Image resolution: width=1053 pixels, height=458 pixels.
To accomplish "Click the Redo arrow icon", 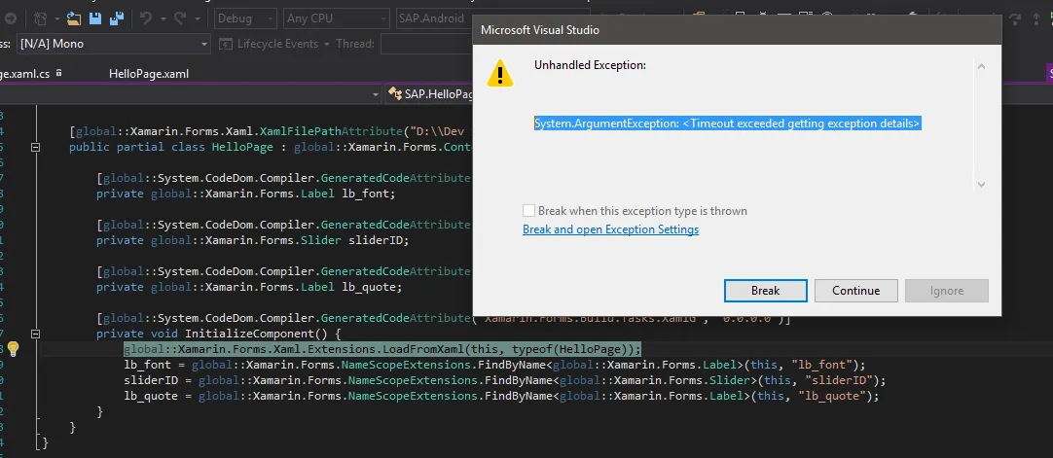I will click(180, 18).
